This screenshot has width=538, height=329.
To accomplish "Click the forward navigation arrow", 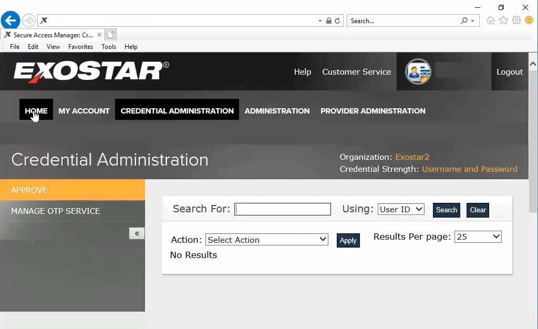I will coord(28,20).
